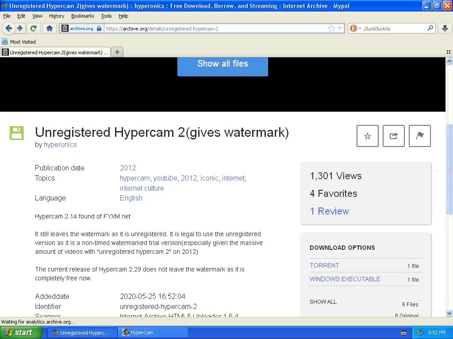Open the History menu

pos(56,16)
